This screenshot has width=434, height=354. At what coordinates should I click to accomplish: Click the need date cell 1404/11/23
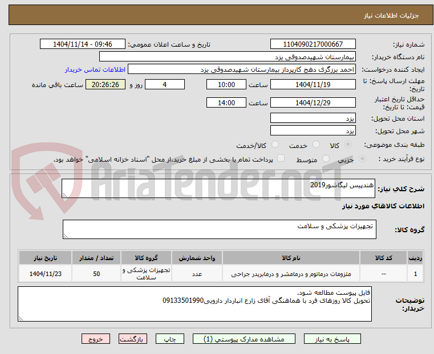point(46,274)
